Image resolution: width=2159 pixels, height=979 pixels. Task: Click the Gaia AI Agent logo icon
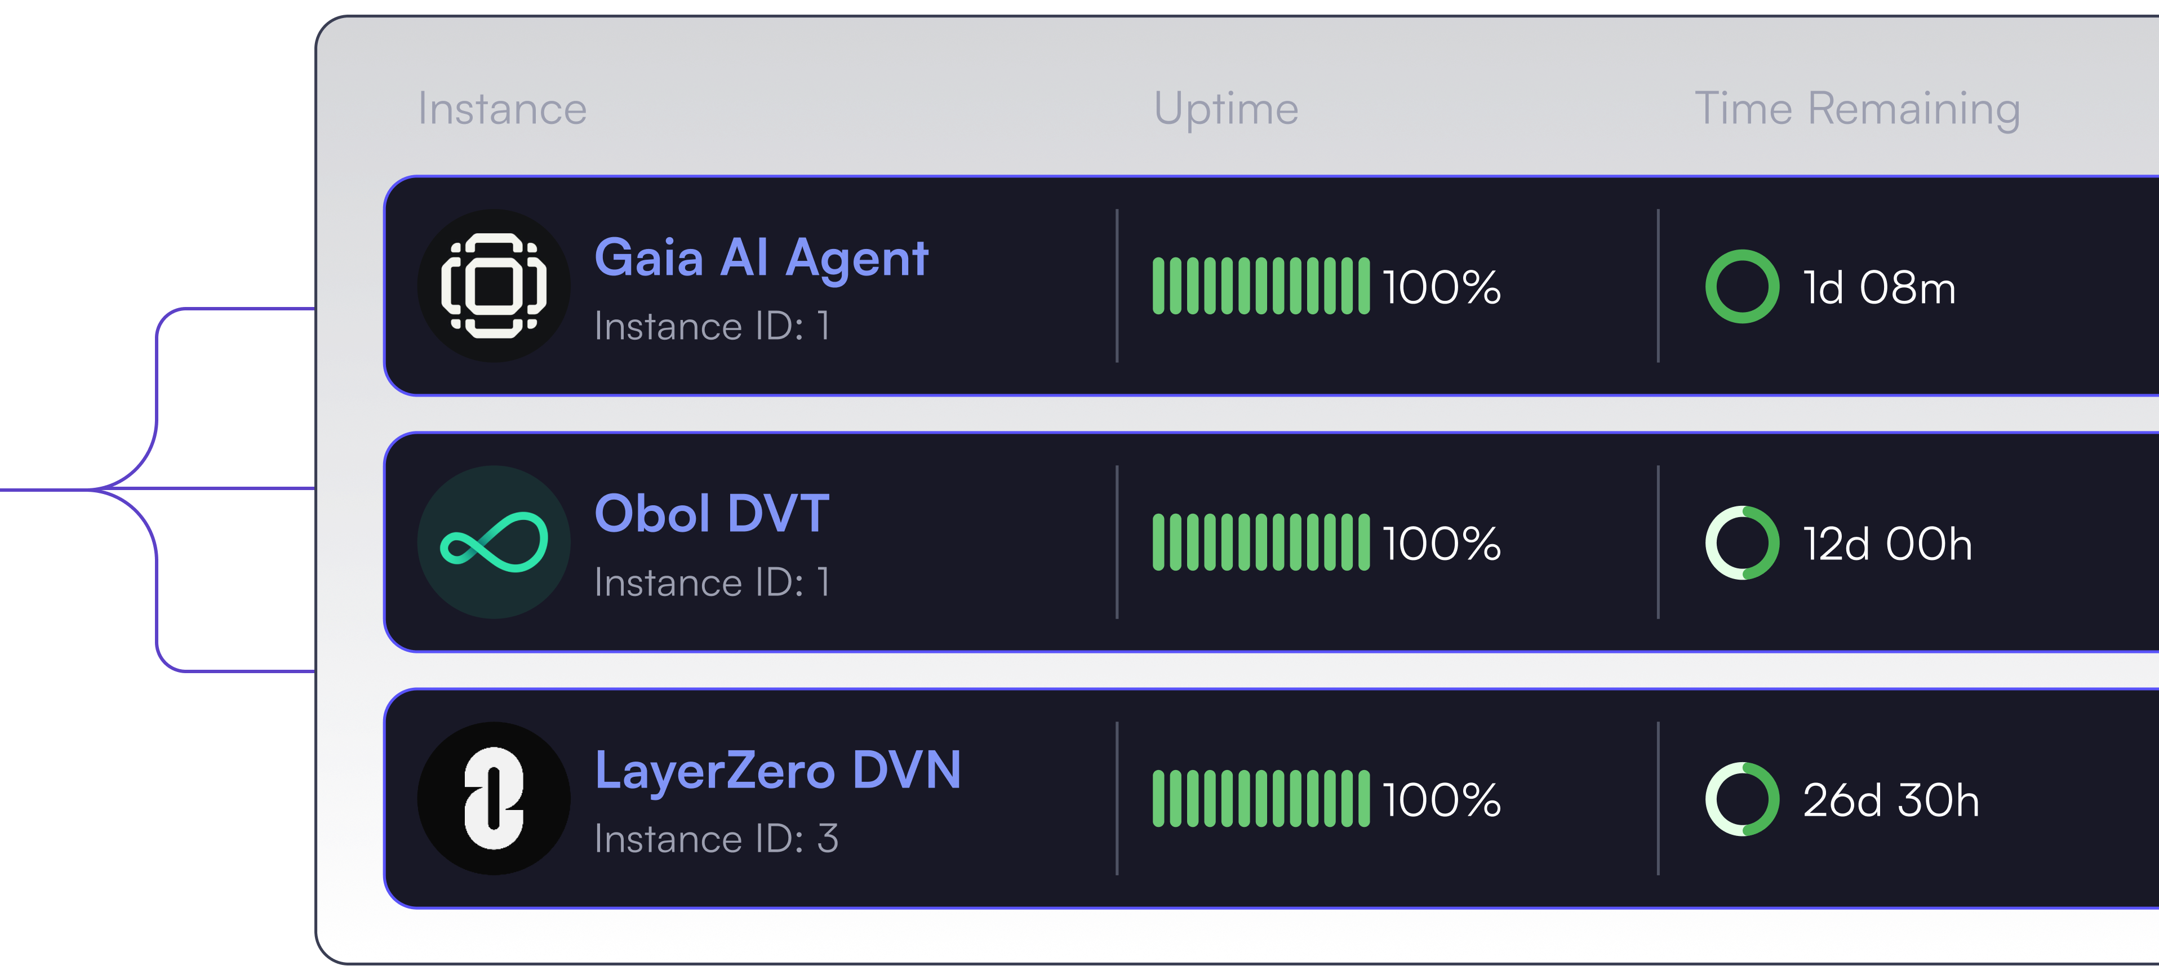[x=494, y=286]
